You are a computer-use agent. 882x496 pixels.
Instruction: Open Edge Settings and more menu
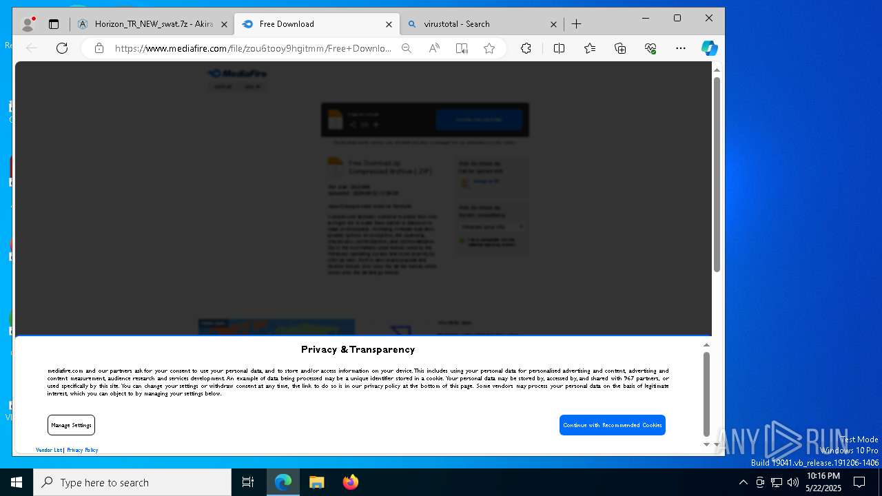pos(681,48)
